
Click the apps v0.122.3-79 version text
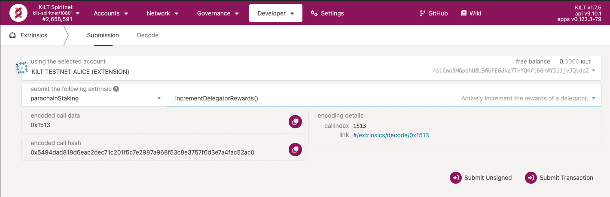(579, 19)
